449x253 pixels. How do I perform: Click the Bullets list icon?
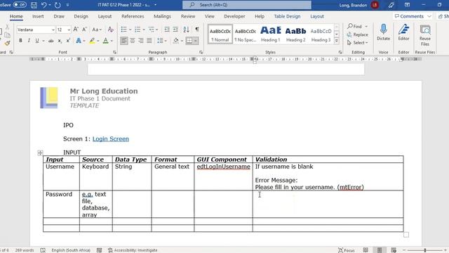123,30
